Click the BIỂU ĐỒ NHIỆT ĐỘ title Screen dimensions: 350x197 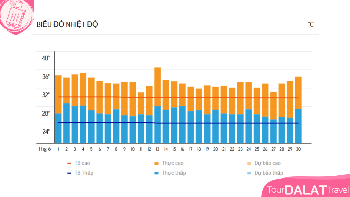click(67, 24)
